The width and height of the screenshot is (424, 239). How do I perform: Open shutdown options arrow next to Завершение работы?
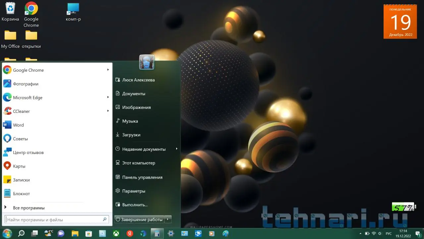[168, 219]
